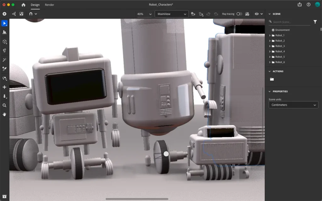Collapse the ACTIONS panel
This screenshot has height=201, width=322.
click(x=269, y=71)
